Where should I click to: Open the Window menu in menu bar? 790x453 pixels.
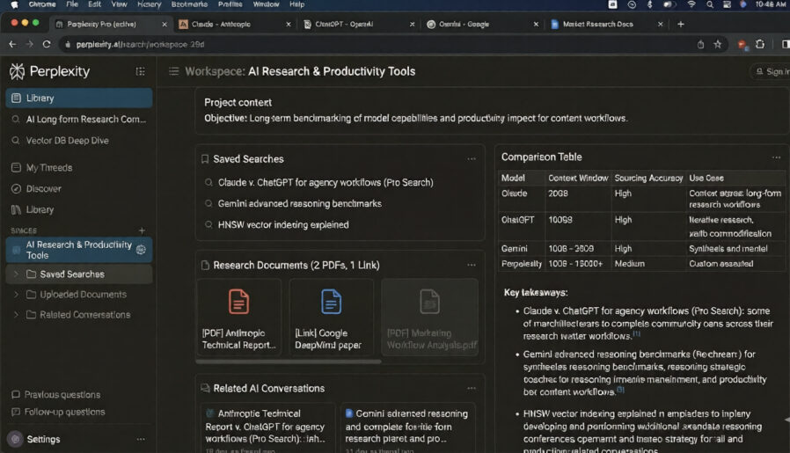click(266, 4)
